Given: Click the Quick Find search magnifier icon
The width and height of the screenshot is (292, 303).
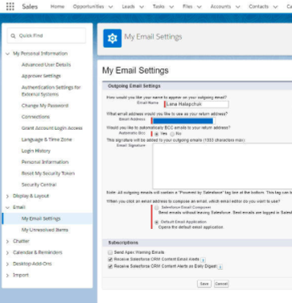Looking at the screenshot, I should tap(13, 35).
